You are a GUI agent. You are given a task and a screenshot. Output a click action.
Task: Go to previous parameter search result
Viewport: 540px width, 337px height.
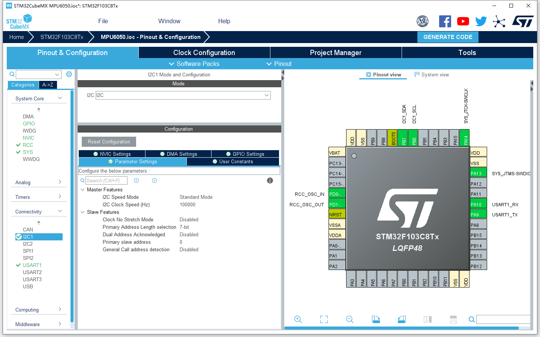click(136, 180)
